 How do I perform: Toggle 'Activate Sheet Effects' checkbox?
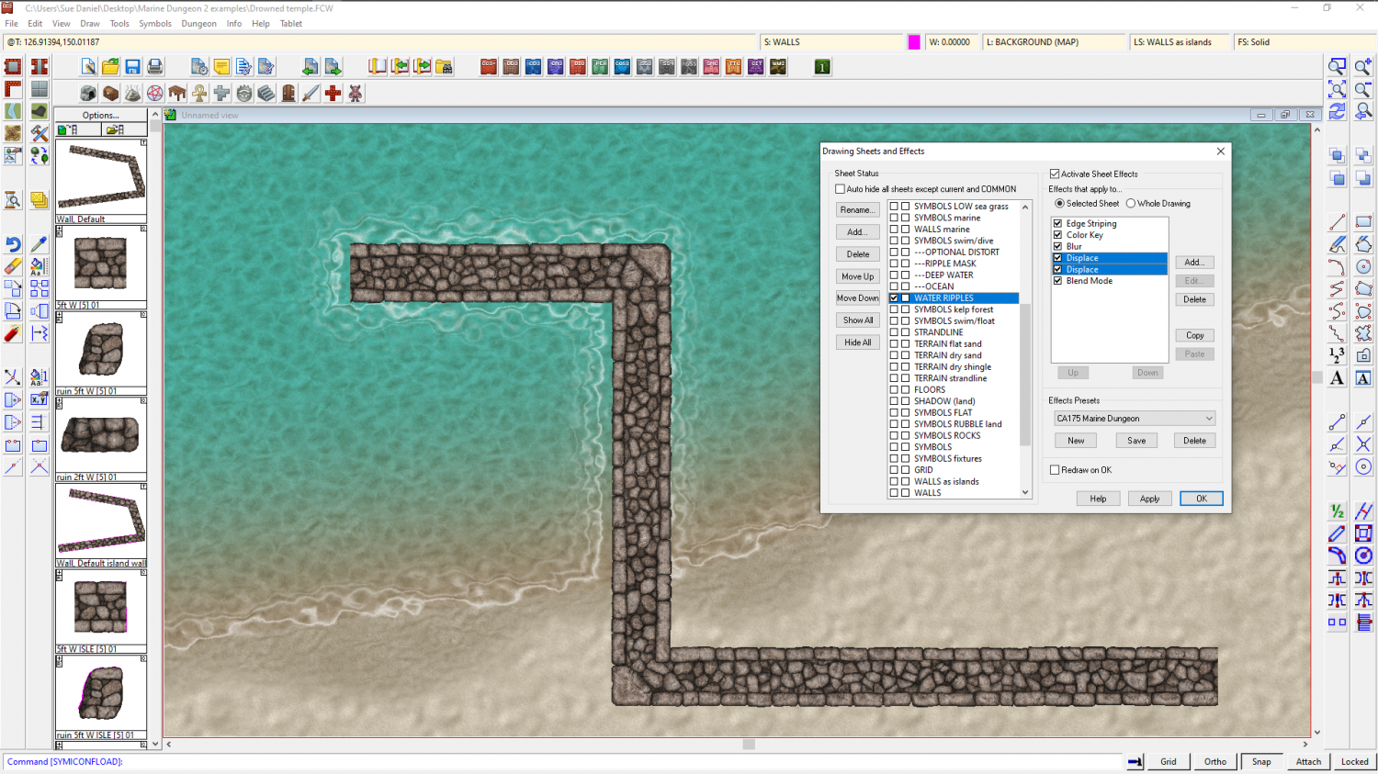pyautogui.click(x=1055, y=174)
